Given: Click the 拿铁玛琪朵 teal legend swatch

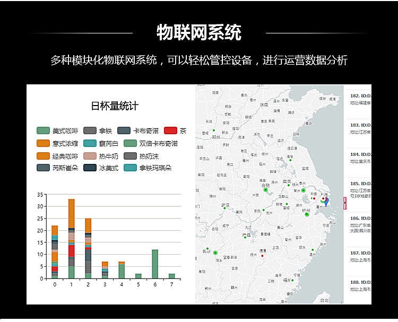Looking at the screenshot, I should [x=130, y=168].
